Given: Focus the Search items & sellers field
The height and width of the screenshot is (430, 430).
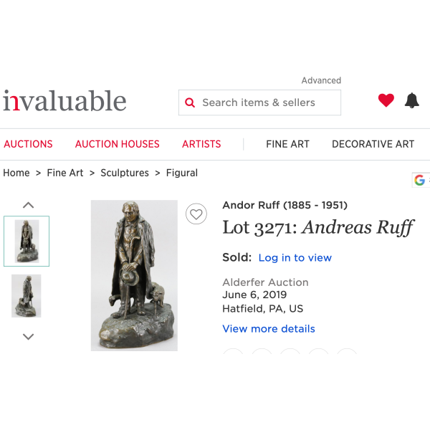Looking at the screenshot, I should tap(259, 102).
